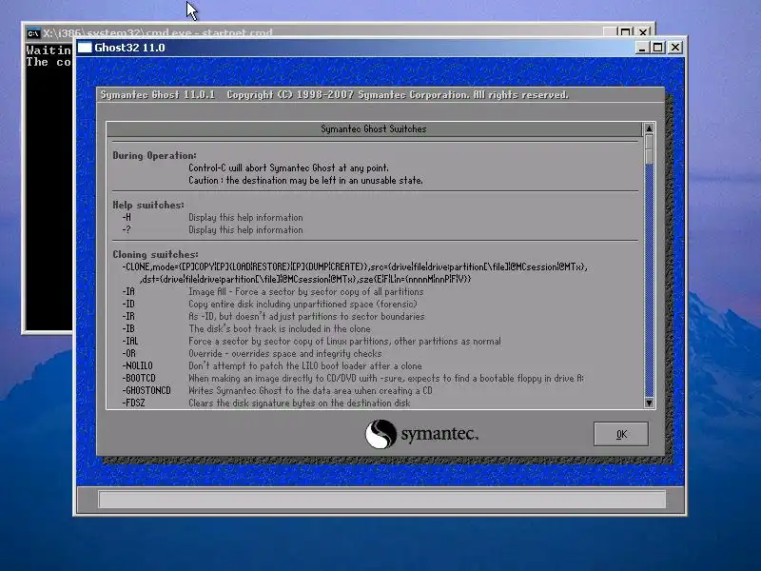Image resolution: width=761 pixels, height=571 pixels.
Task: Click the Symantec Ghost 11.0.1 copyright header
Action: tap(335, 94)
